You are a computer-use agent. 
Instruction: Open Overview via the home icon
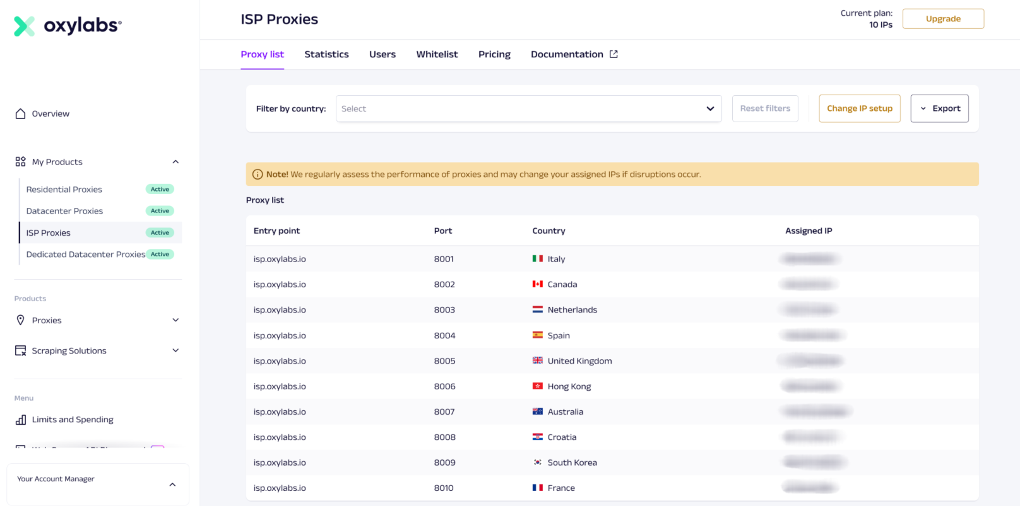pos(20,113)
